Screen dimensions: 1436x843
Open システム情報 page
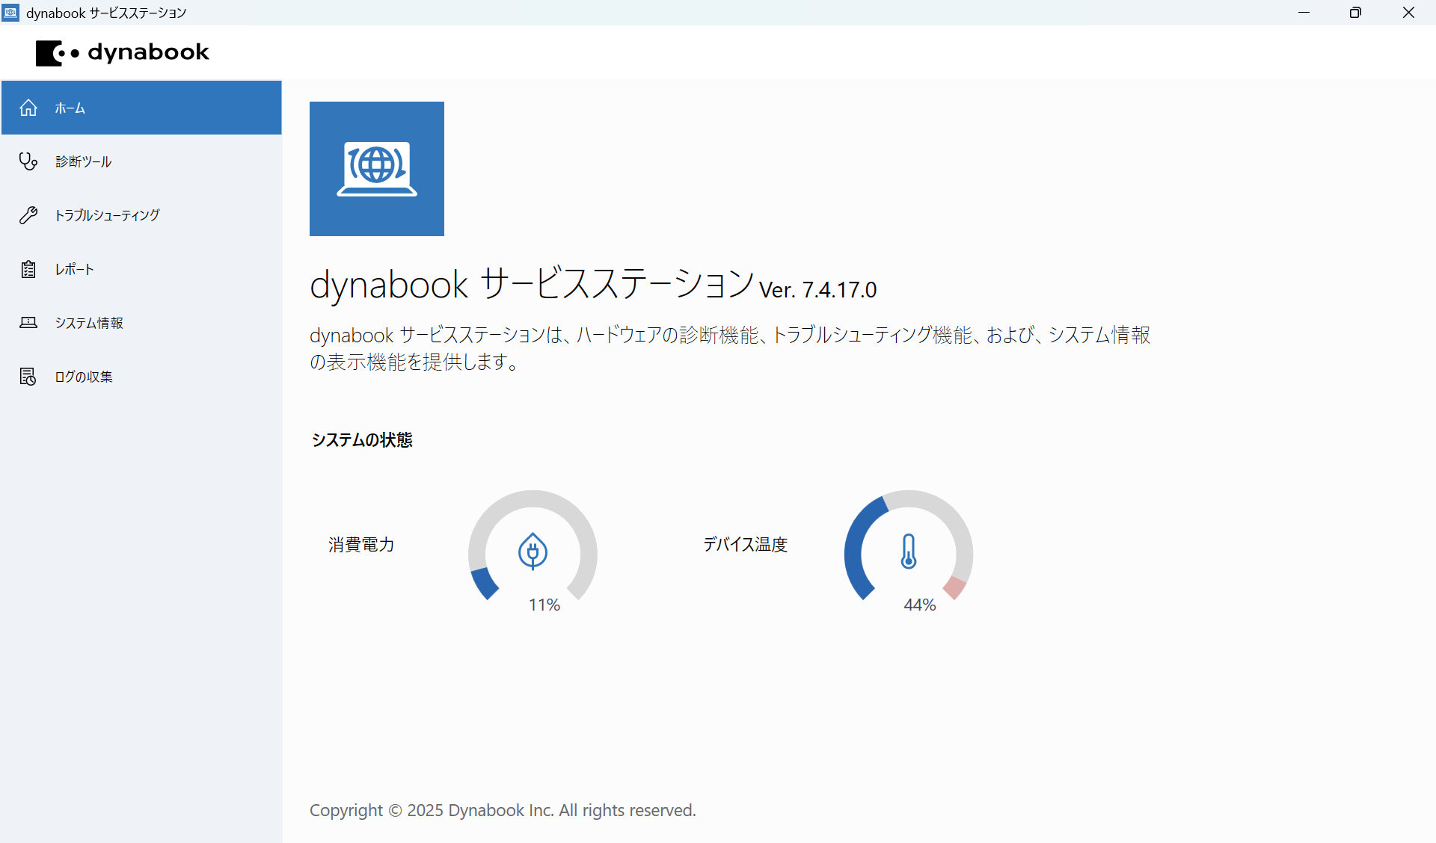tap(89, 323)
